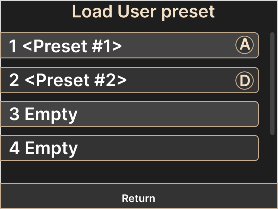Viewport: 278px width, 209px height.
Task: Click the number 4 beside the last Empty slot
Action: coord(14,148)
